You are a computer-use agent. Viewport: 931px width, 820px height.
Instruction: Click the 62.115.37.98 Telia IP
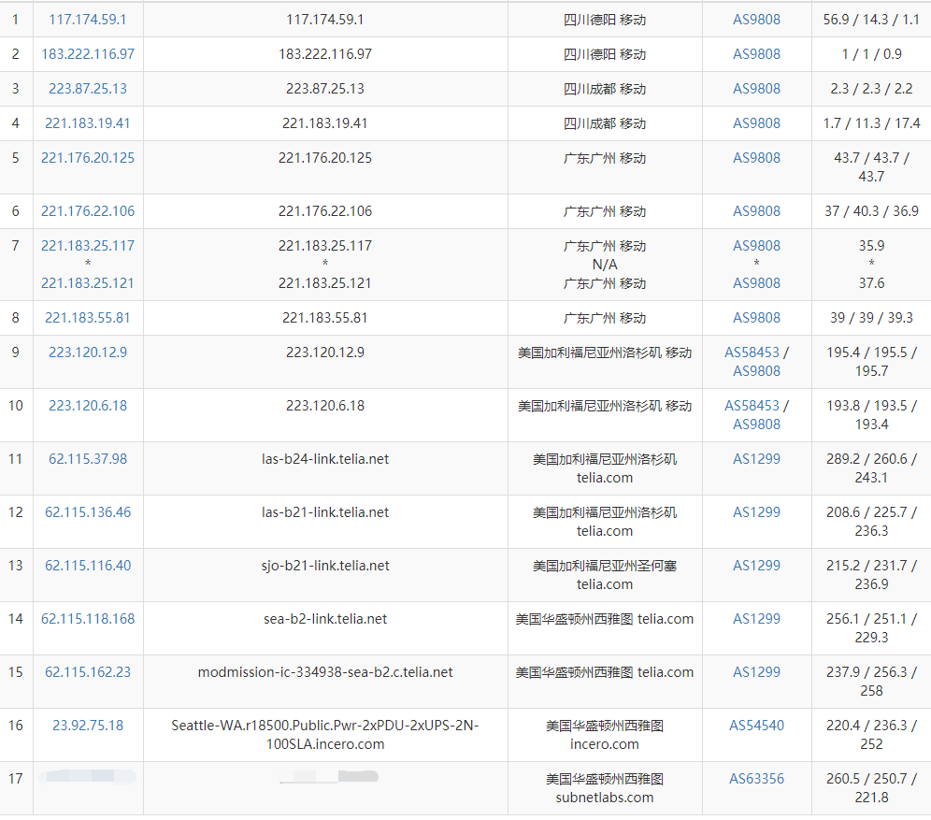[x=87, y=459]
